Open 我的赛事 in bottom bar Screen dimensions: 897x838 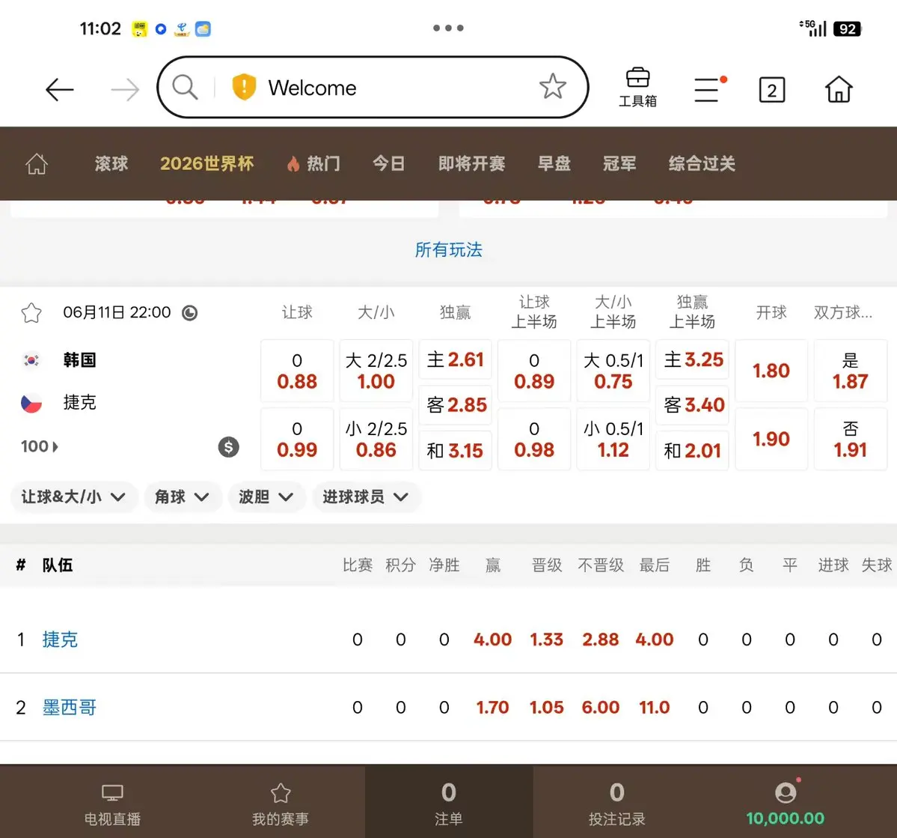[x=281, y=805]
